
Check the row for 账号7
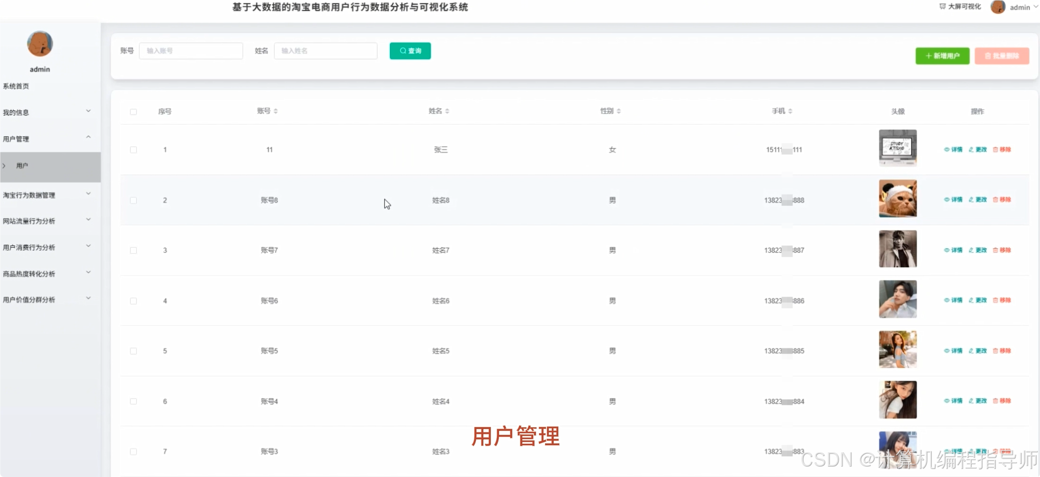[133, 251]
